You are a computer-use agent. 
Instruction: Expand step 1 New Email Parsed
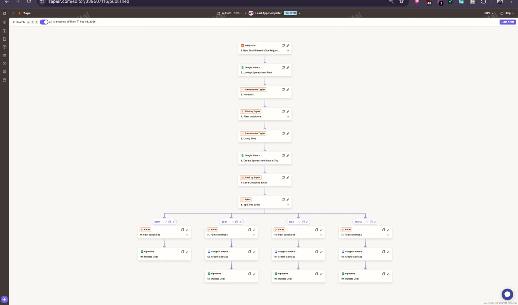point(288,51)
